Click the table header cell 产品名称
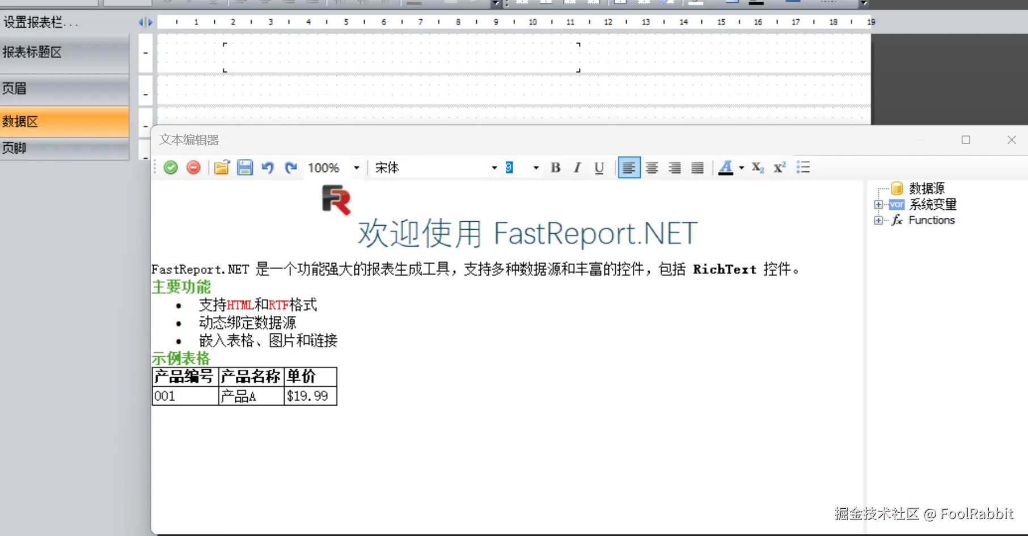The width and height of the screenshot is (1028, 536). coord(251,377)
